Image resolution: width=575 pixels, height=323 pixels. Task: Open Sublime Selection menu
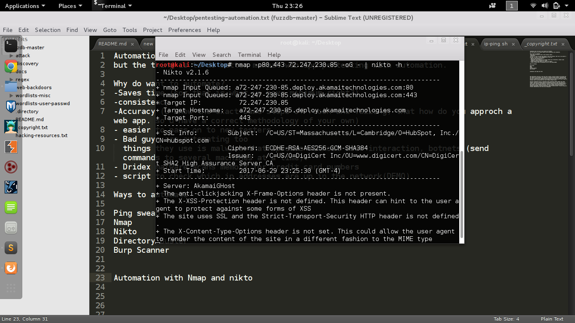click(x=48, y=30)
